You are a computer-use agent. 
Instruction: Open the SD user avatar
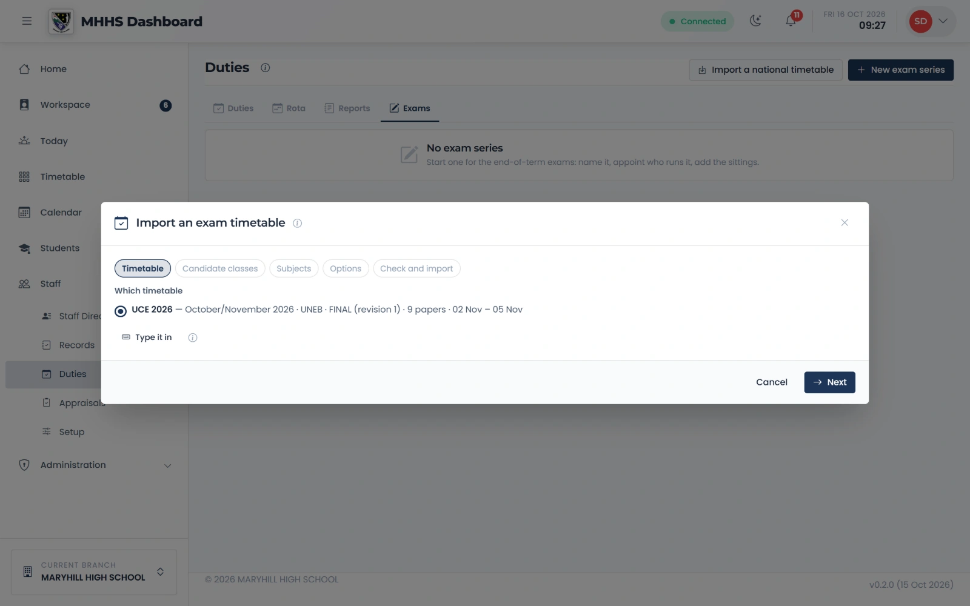[920, 21]
